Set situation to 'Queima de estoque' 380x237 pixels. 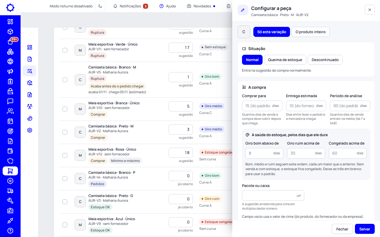click(285, 60)
